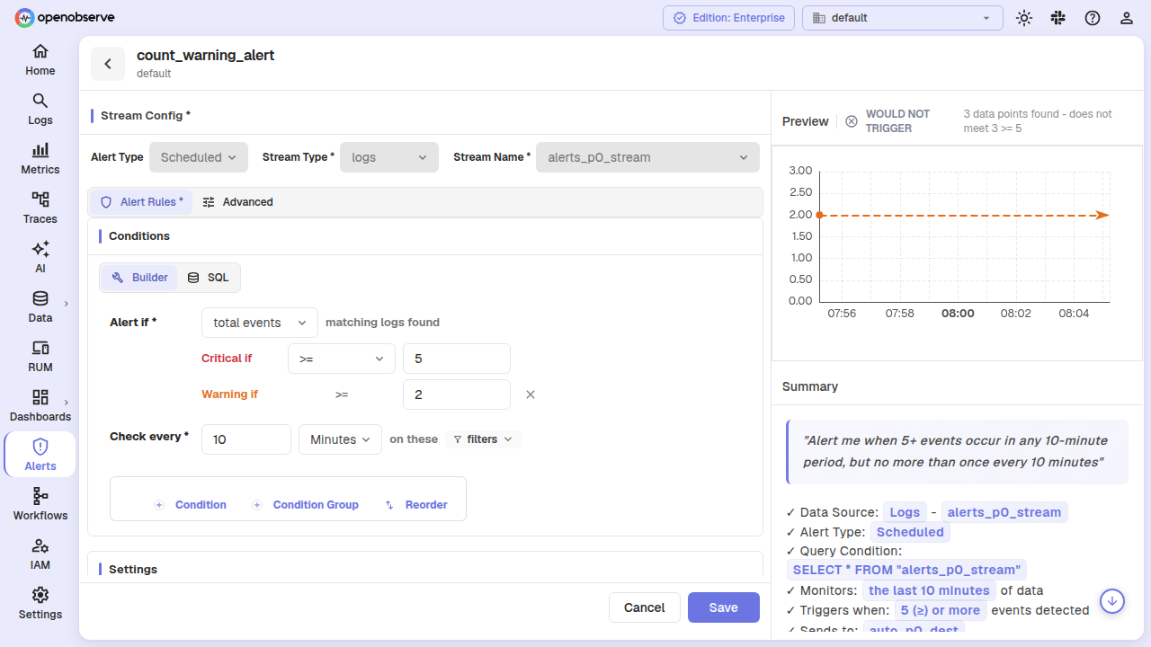
Task: Expand the Dashboards submenu chevron
Action: pos(67,403)
